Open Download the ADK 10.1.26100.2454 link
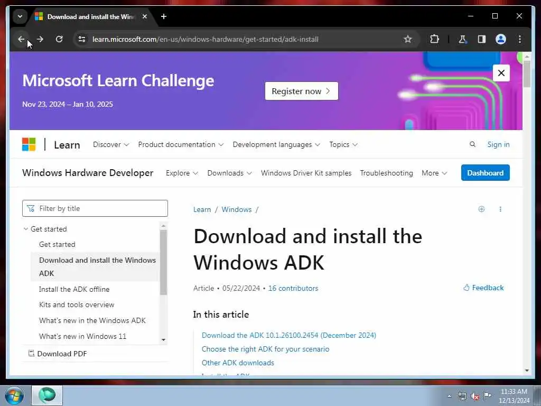Image resolution: width=541 pixels, height=406 pixels. pyautogui.click(x=289, y=335)
